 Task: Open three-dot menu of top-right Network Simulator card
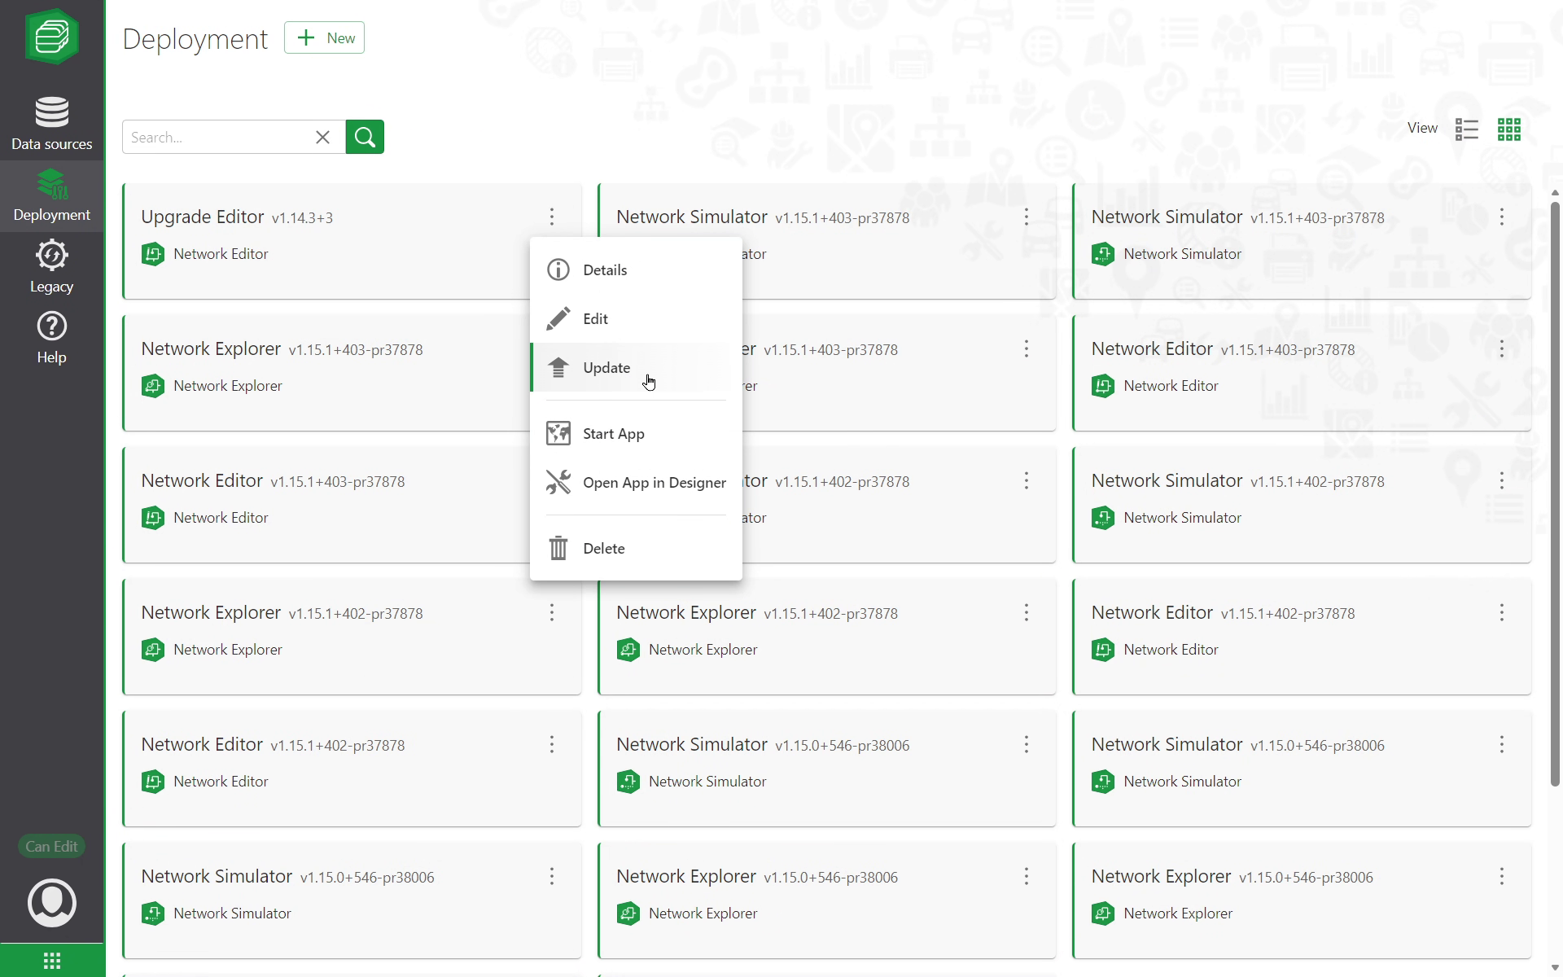pos(1501,217)
